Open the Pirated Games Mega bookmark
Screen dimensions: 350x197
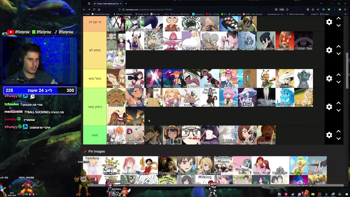point(101,14)
